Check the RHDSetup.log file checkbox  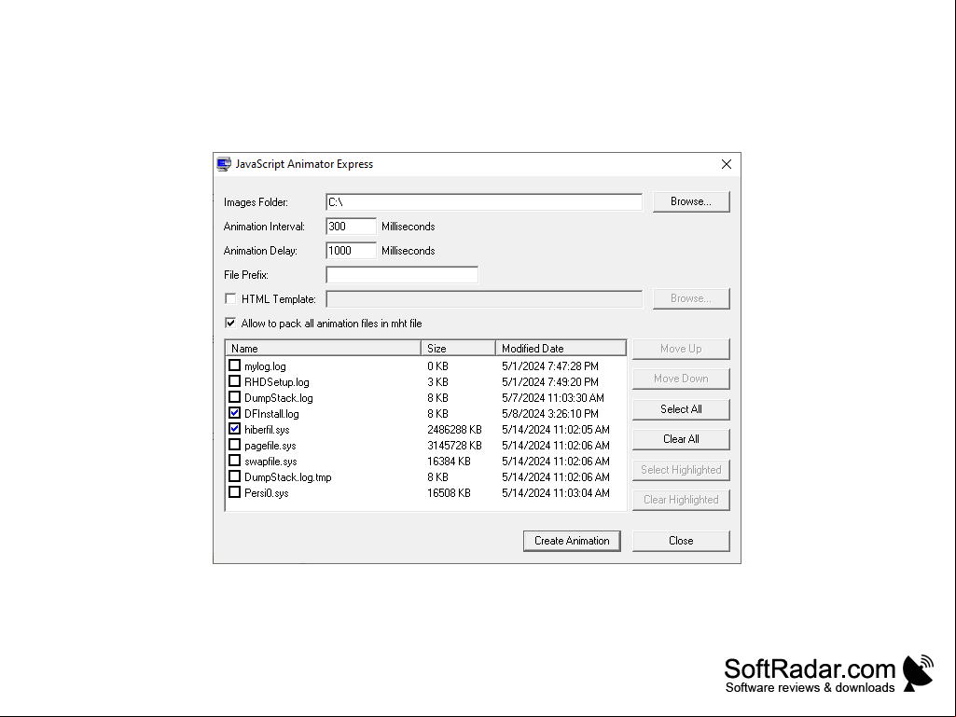click(235, 381)
